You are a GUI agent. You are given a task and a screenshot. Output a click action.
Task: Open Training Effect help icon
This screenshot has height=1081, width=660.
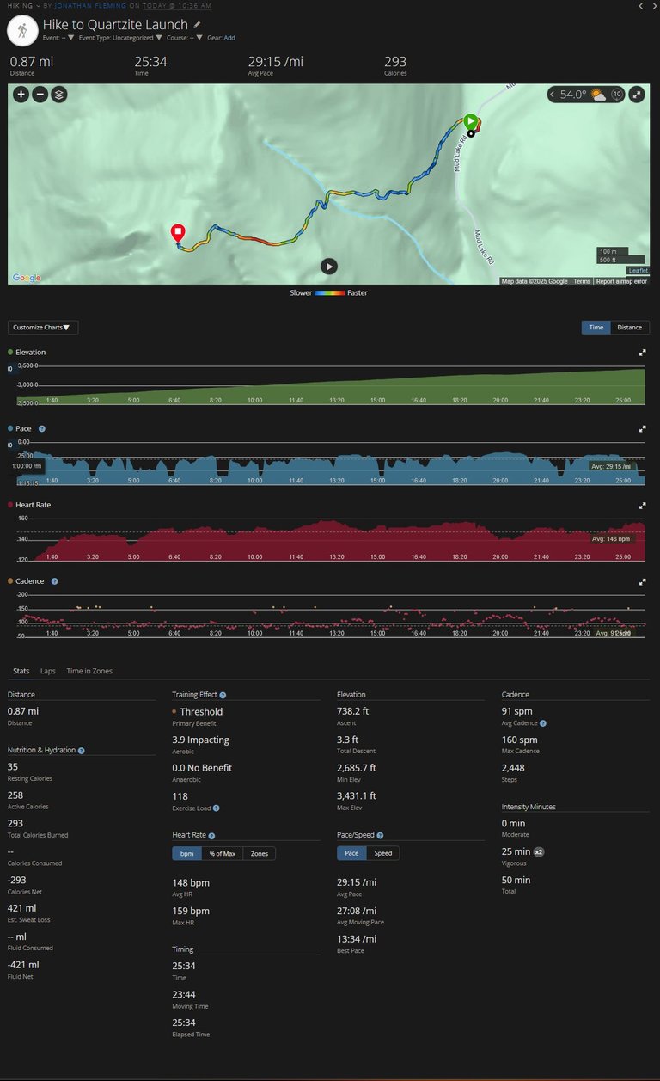(x=223, y=695)
